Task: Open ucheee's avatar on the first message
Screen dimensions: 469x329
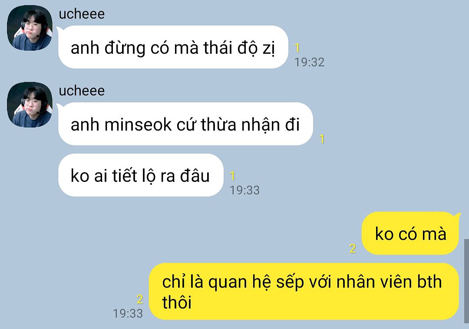Action: click(x=30, y=28)
